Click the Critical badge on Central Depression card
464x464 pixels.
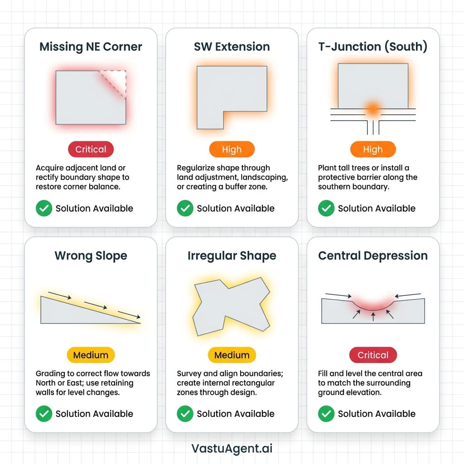click(x=373, y=355)
